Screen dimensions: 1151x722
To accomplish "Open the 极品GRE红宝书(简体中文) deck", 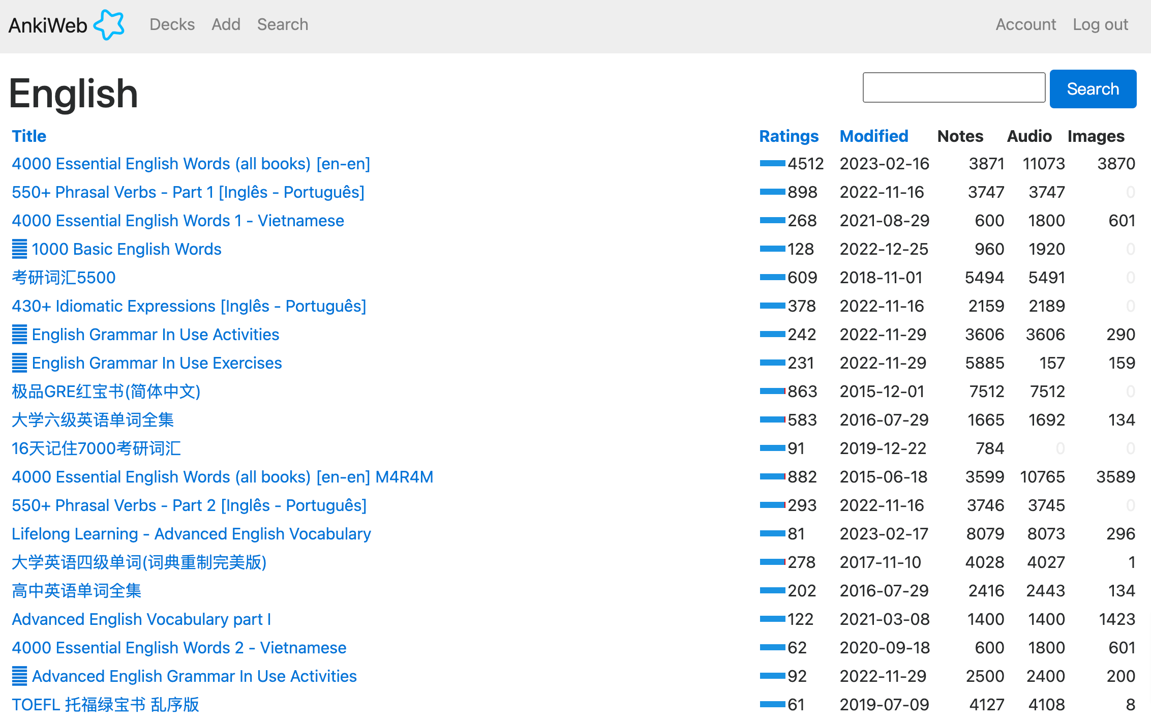I will coord(106,392).
